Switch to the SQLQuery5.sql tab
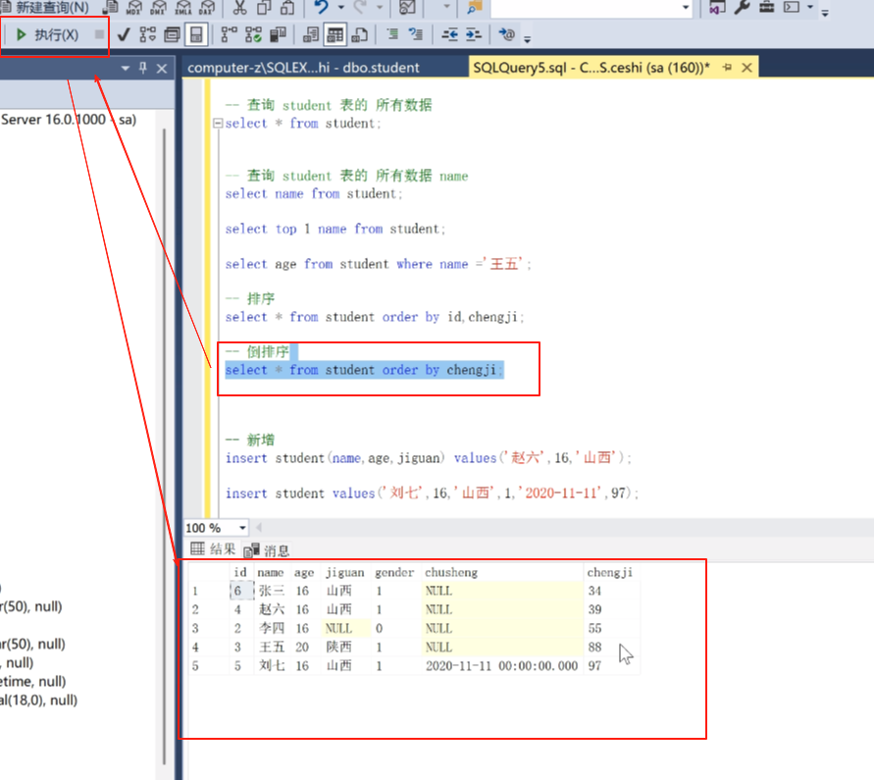This screenshot has width=874, height=780. pos(591,68)
